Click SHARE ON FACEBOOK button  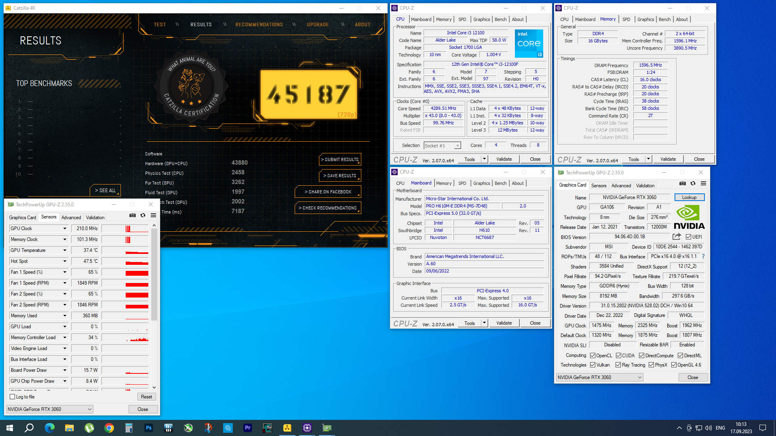pos(328,192)
